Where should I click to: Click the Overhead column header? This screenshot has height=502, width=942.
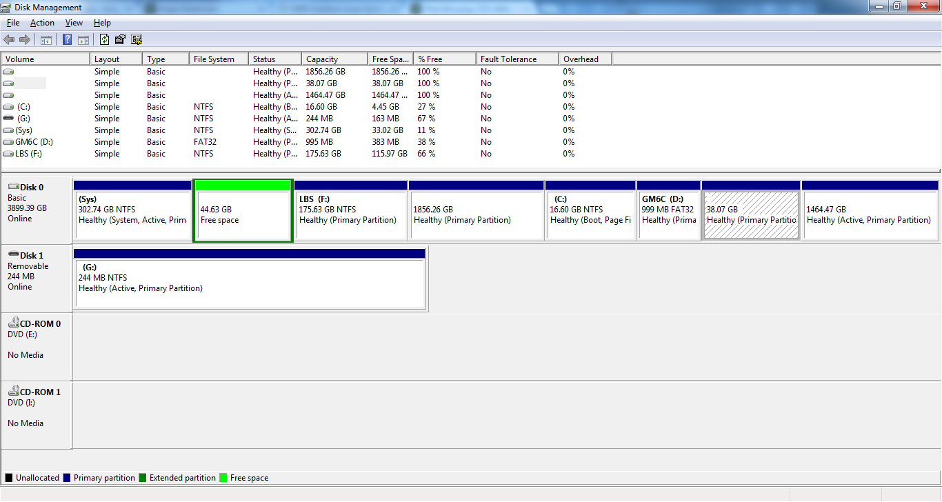point(585,59)
